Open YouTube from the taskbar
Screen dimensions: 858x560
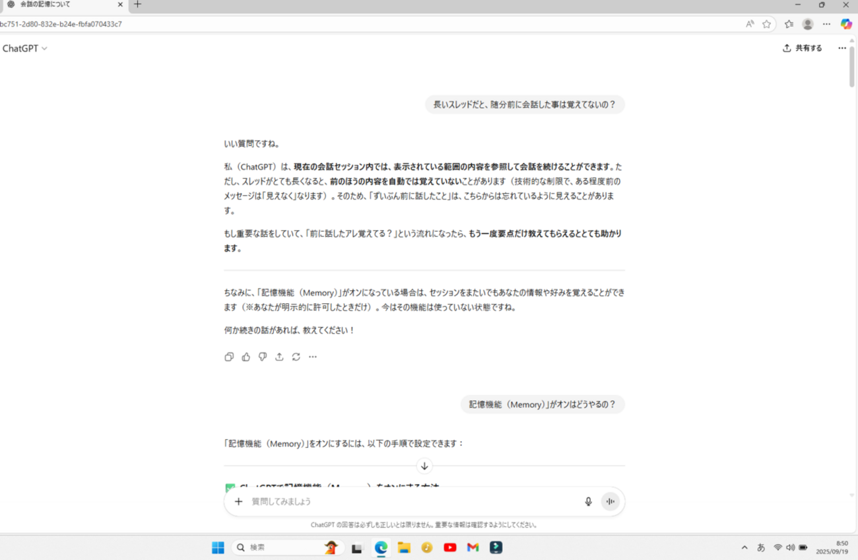[450, 547]
